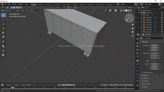164x92 pixels.
Task: Open the Object Data properties tab
Action: [137, 77]
